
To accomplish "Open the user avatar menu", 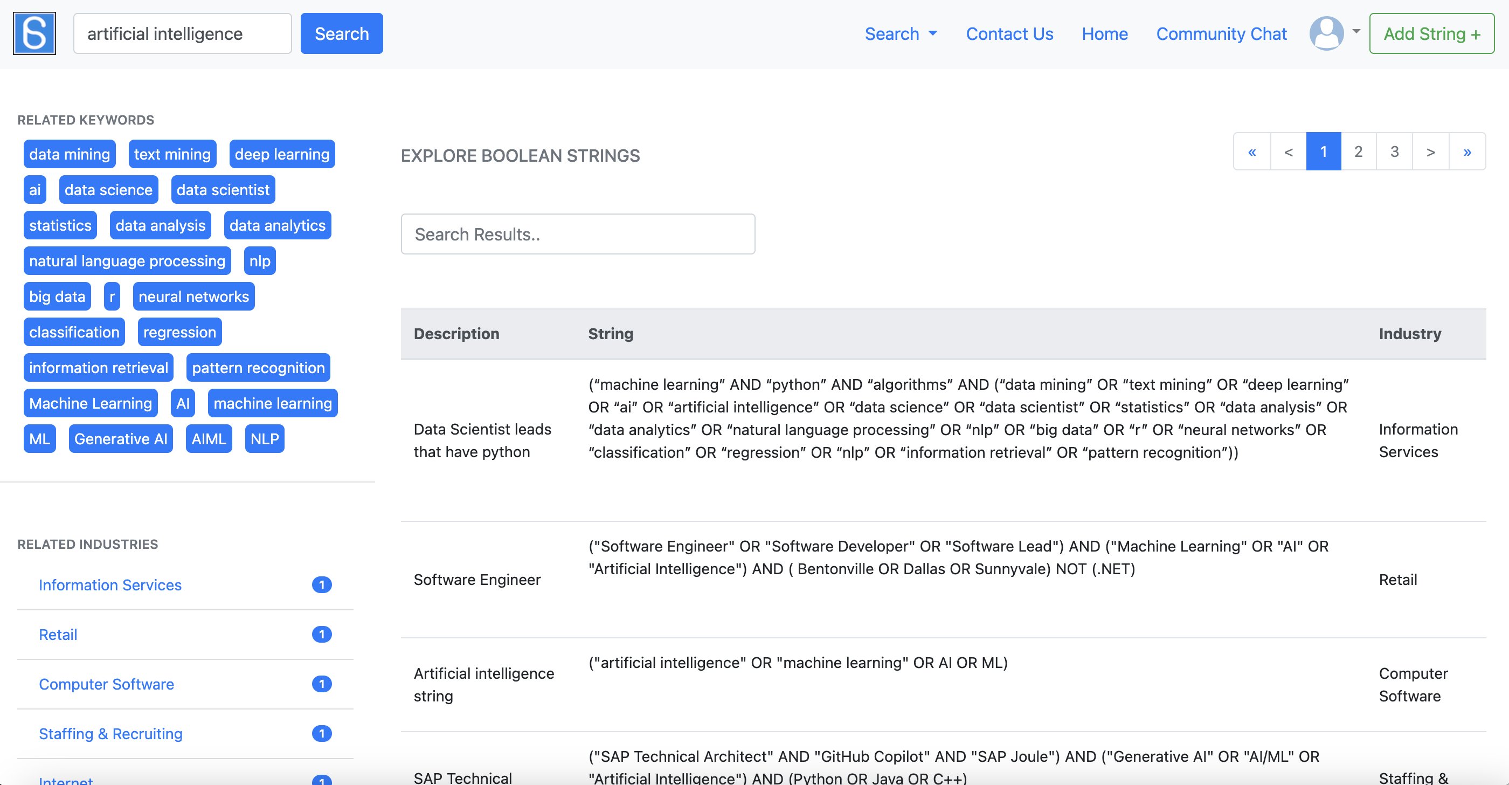I will tap(1326, 33).
